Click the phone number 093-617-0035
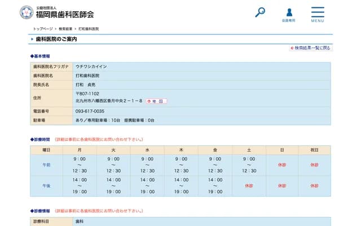This screenshot has width=361, height=226. (90, 111)
